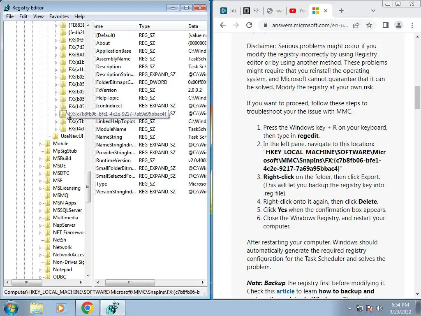
Task: Click the lock icon in address bar
Action: [x=266, y=25]
